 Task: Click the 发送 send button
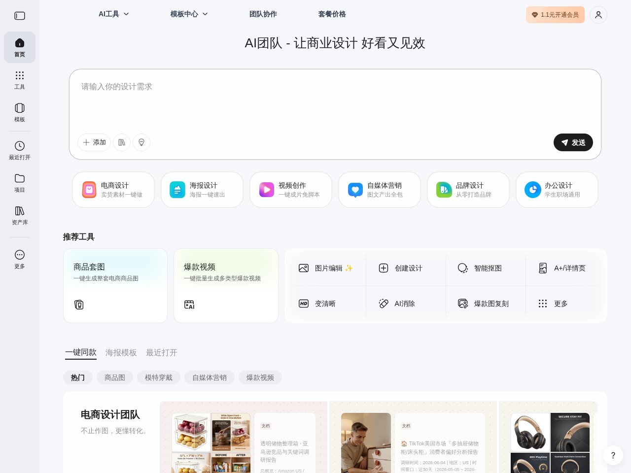coord(573,142)
